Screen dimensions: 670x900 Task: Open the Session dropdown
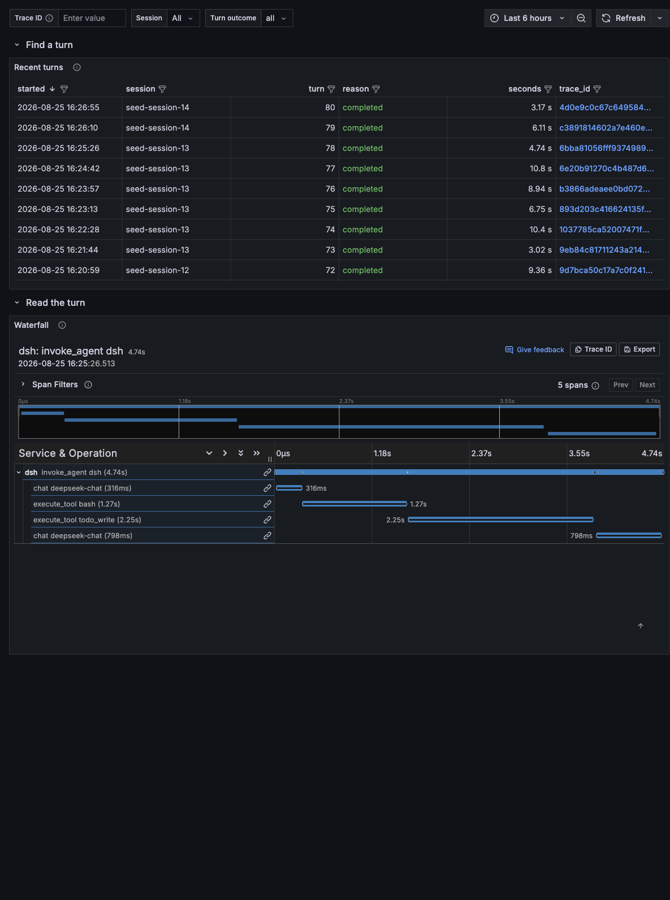[183, 18]
